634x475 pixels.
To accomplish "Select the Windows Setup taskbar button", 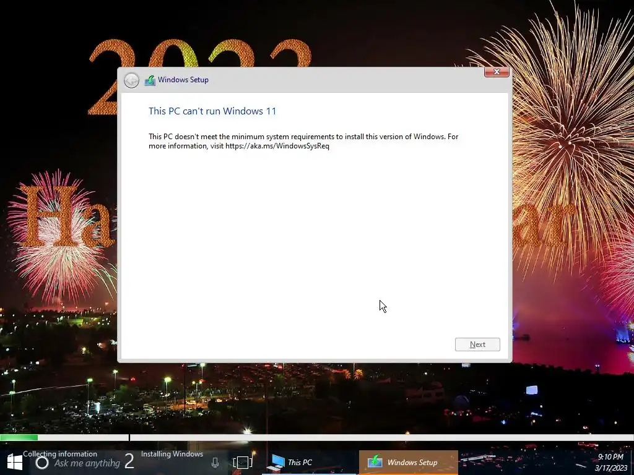I will (409, 463).
